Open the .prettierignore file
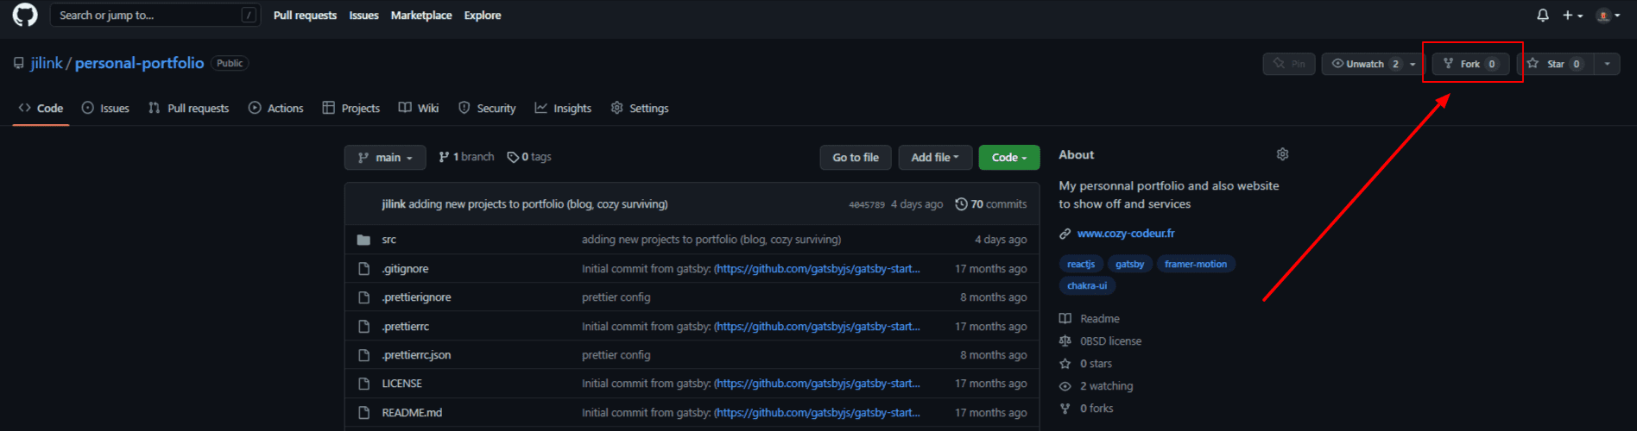Image resolution: width=1637 pixels, height=431 pixels. (416, 297)
